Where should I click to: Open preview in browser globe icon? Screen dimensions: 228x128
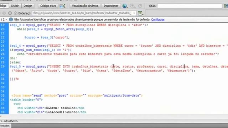[x=125, y=6]
